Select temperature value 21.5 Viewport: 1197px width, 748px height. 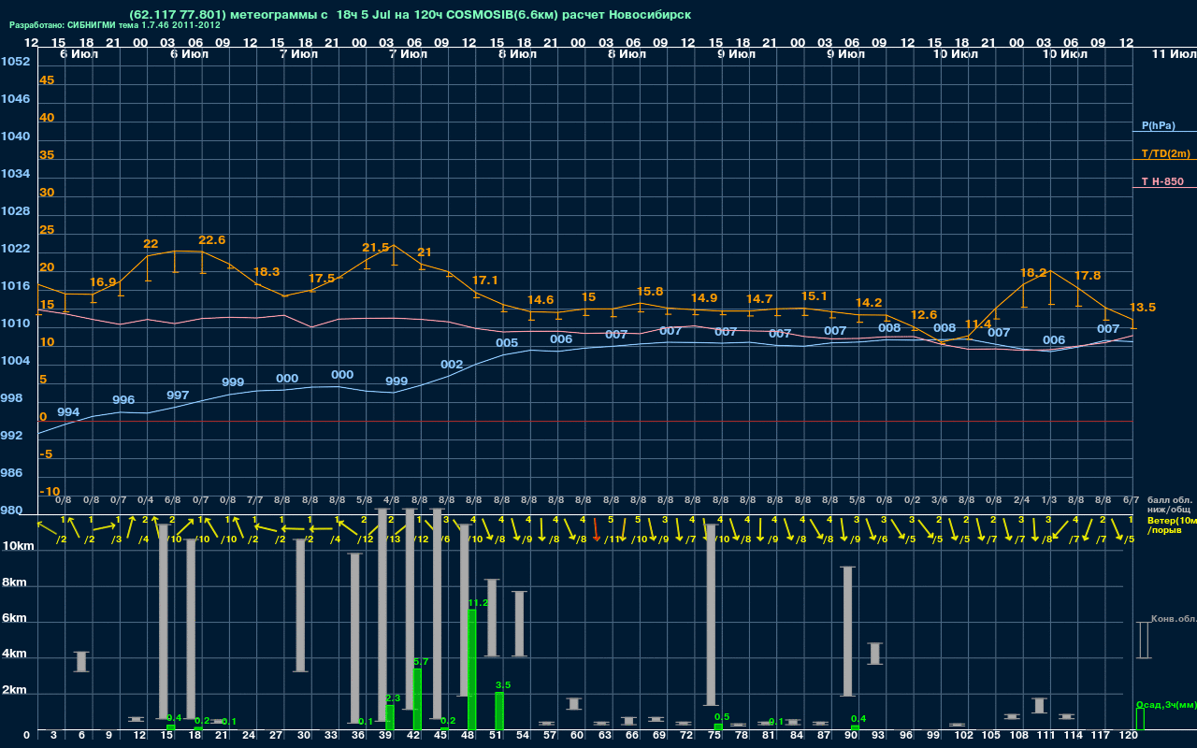376,248
